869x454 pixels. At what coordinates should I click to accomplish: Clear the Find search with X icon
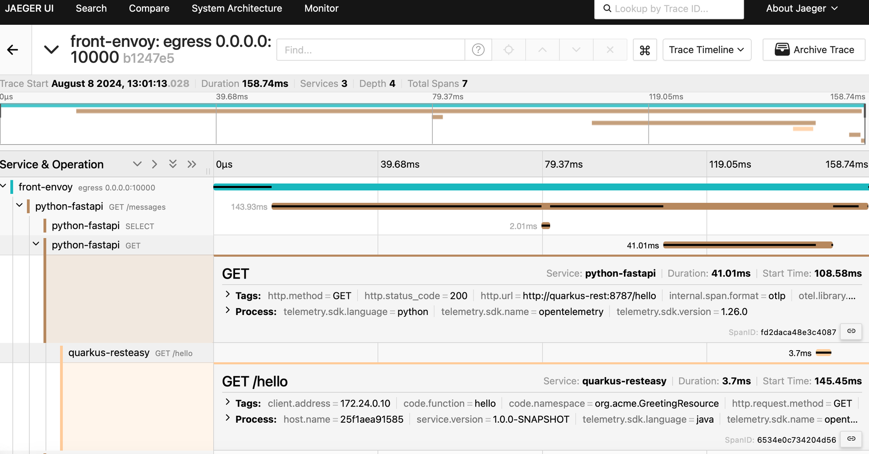tap(610, 50)
